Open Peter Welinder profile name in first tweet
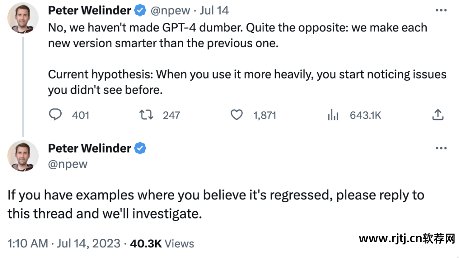459x258 pixels. (90, 10)
